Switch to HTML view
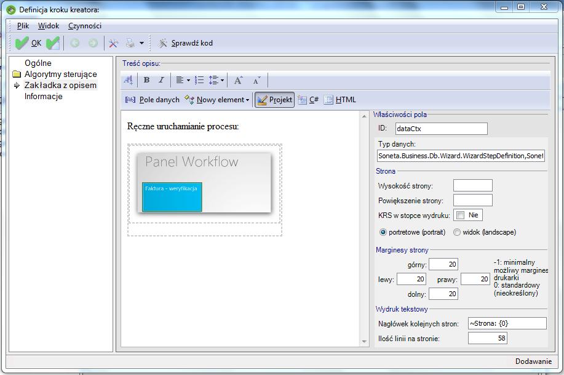 click(x=340, y=100)
